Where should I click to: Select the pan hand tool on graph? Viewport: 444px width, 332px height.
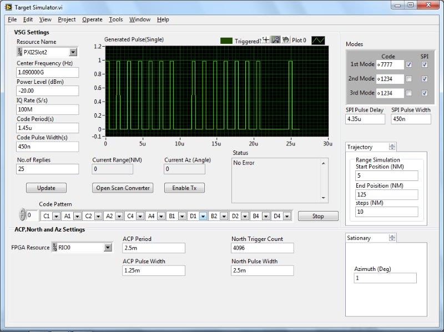(285, 41)
